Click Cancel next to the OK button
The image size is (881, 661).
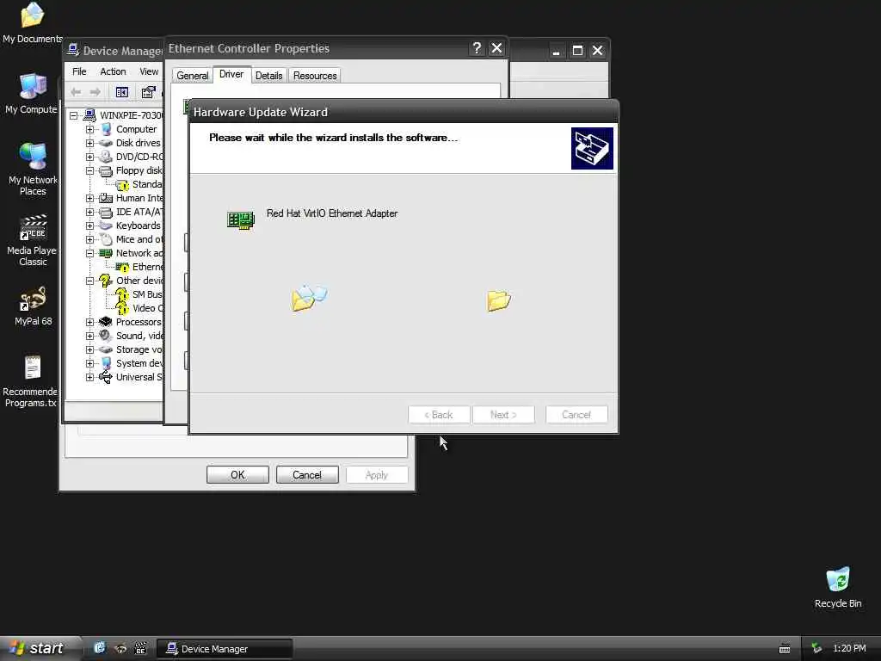pyautogui.click(x=307, y=475)
